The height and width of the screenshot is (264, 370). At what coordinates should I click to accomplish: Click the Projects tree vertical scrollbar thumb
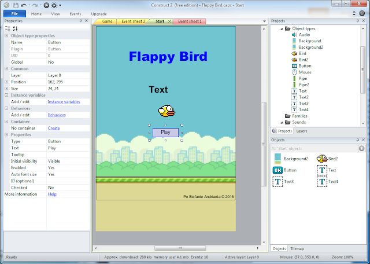[x=362, y=69]
